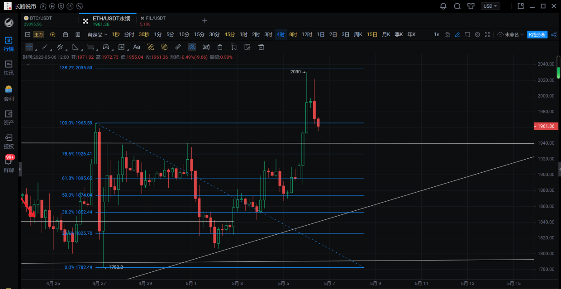Image resolution: width=561 pixels, height=289 pixels.
Task: Open the notification bell icon
Action: (443, 6)
